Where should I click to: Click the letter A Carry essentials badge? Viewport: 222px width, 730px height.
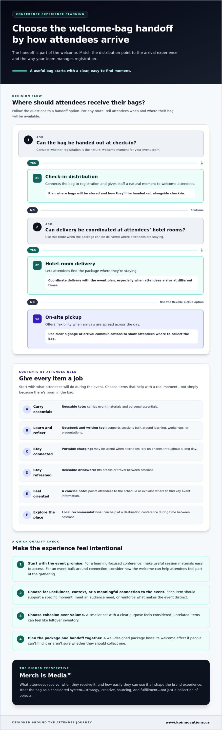[27, 409]
